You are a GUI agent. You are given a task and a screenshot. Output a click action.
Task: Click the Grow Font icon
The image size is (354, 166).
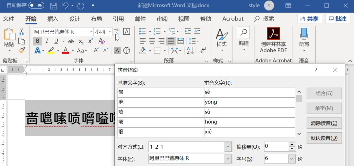tap(96, 50)
